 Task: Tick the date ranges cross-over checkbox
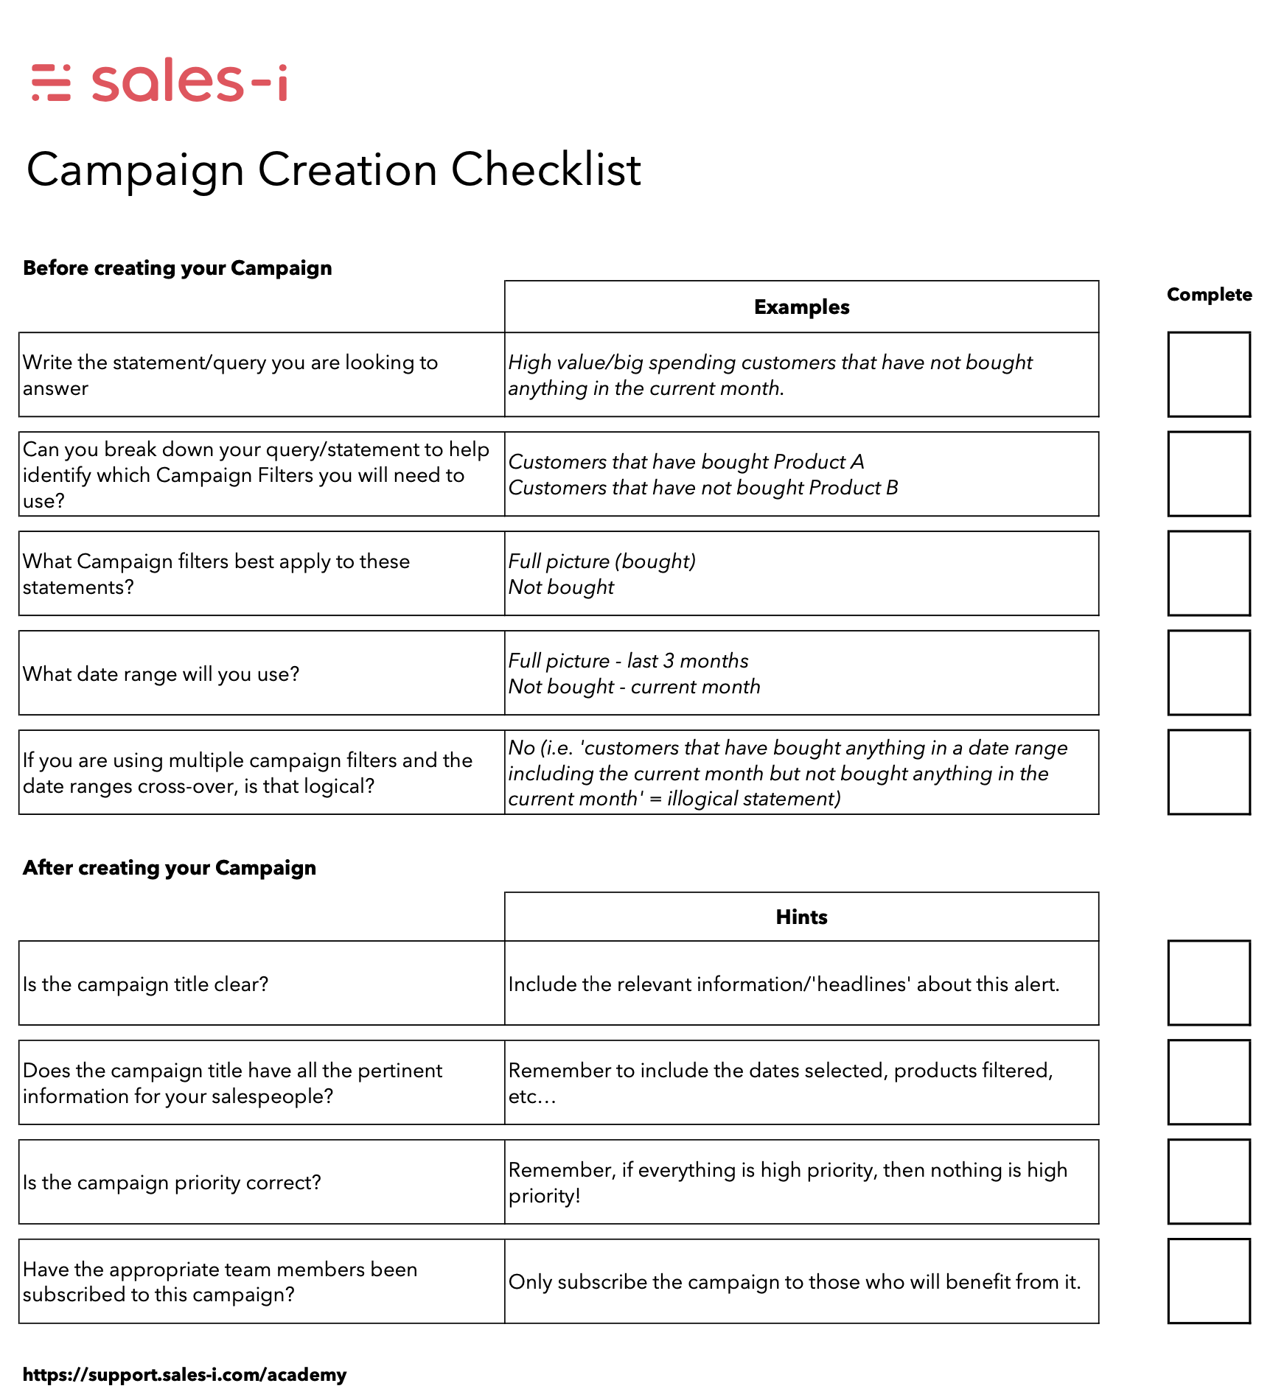coord(1209,772)
